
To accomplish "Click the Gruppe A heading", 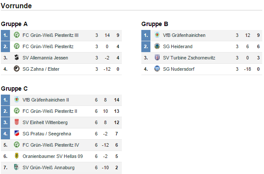I will coord(14,24).
